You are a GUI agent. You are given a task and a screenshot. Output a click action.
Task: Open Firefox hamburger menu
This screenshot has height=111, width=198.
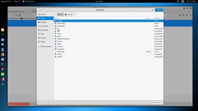pos(191,15)
